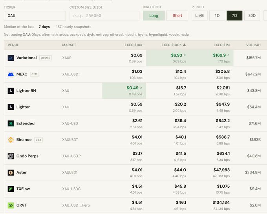
Task: Click the QUOTE badge next to Variational
Action: [x=46, y=58]
